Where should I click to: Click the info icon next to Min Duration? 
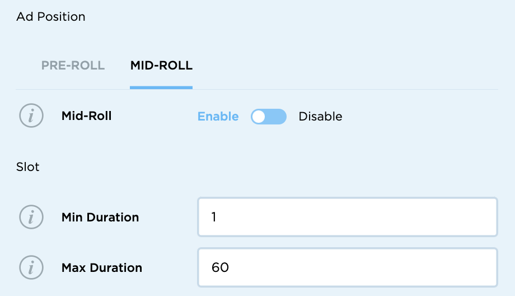(31, 217)
